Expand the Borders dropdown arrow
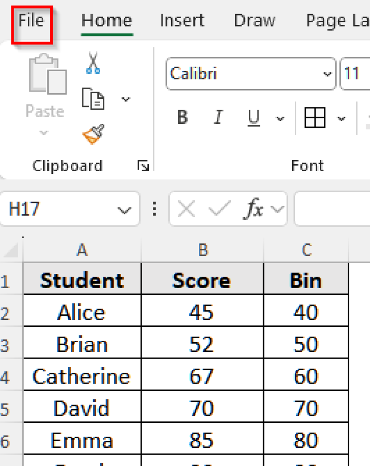The image size is (370, 466). click(x=341, y=117)
